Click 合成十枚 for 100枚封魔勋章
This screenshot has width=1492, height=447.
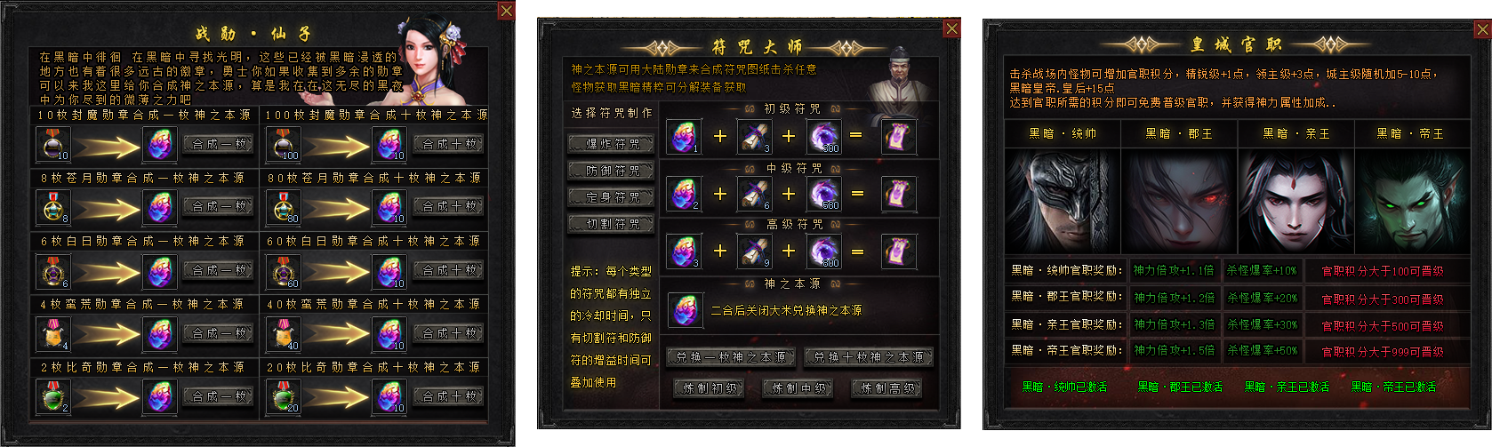pos(449,143)
